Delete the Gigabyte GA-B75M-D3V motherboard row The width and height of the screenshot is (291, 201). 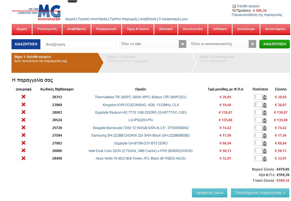tap(24, 143)
